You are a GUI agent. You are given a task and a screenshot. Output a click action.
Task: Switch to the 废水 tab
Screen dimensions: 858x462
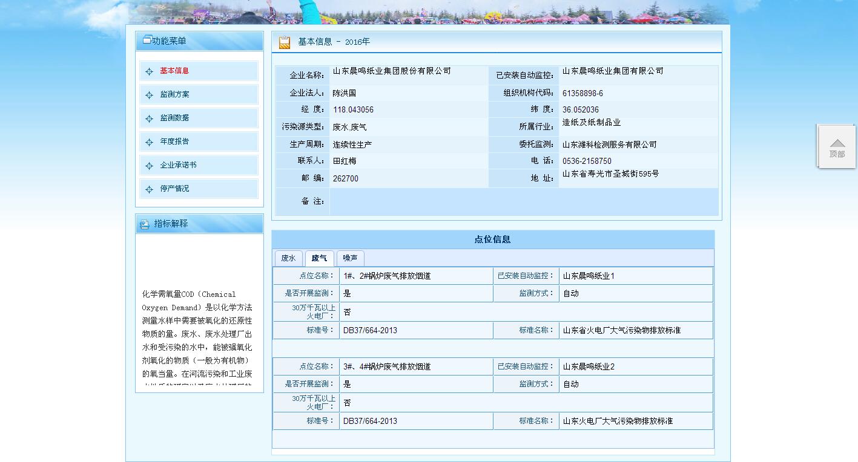point(288,258)
